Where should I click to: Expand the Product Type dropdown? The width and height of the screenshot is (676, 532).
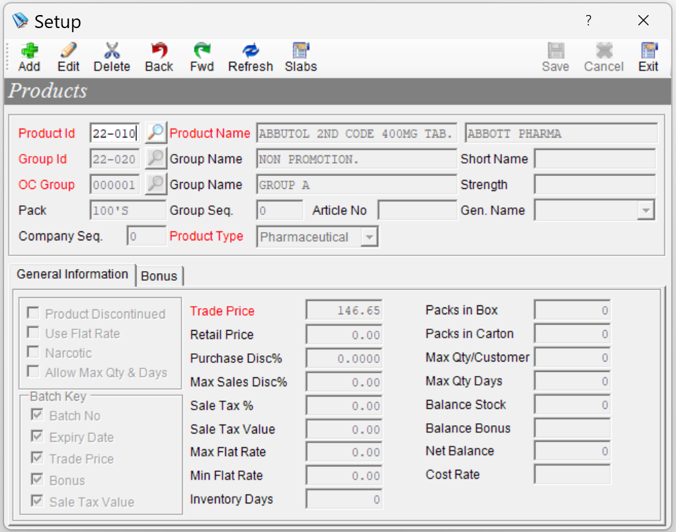369,237
